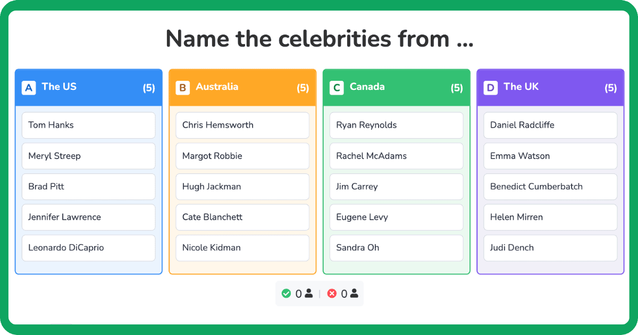Select The US category header

[x=88, y=87]
